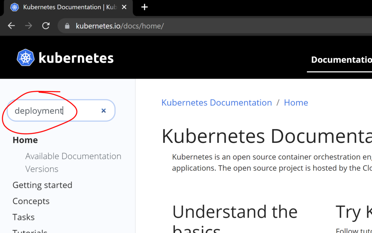Select Home in the sidebar navigation
The width and height of the screenshot is (372, 233).
25,140
